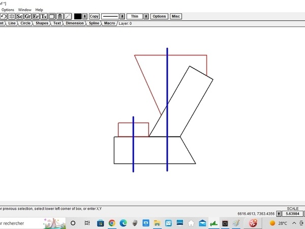Click the Gr toolbar icon
Screen dimensions: 305x229
pos(27,16)
